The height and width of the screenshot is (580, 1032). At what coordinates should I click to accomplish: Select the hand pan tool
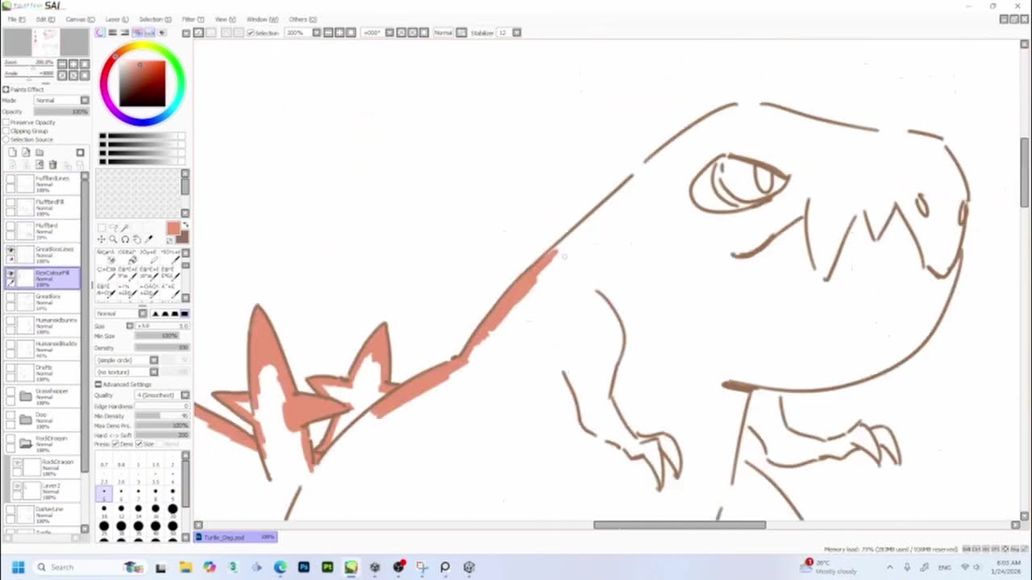[x=137, y=239]
